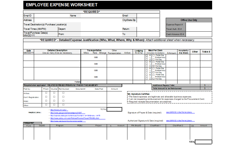The width and height of the screenshot is (236, 146).
Task: Select Voucher checkbox in Other row
Action: pyautogui.click(x=54, y=105)
